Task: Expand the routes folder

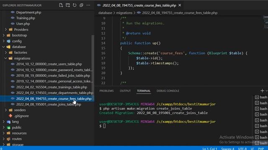Action: 17,139
